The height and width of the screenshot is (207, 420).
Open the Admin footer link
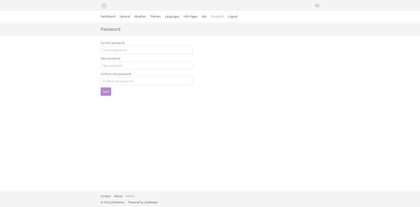(130, 196)
